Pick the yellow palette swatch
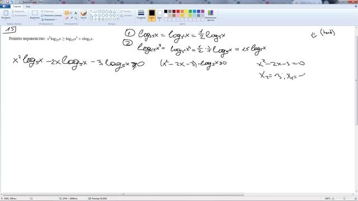 (186, 11)
